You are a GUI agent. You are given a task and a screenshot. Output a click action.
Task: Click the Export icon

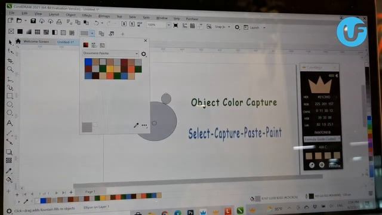(x=132, y=24)
